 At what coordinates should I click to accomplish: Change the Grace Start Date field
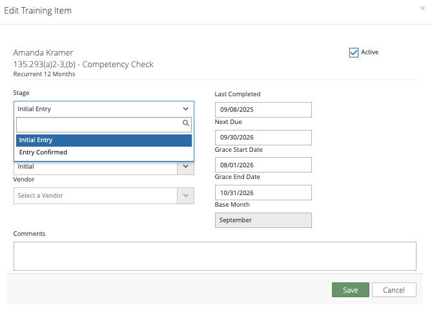(263, 165)
